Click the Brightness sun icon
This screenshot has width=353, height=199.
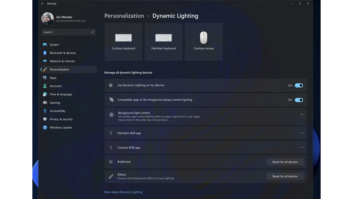pyautogui.click(x=111, y=162)
